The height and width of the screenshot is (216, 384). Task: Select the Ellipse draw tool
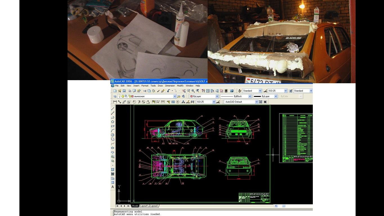113,148
